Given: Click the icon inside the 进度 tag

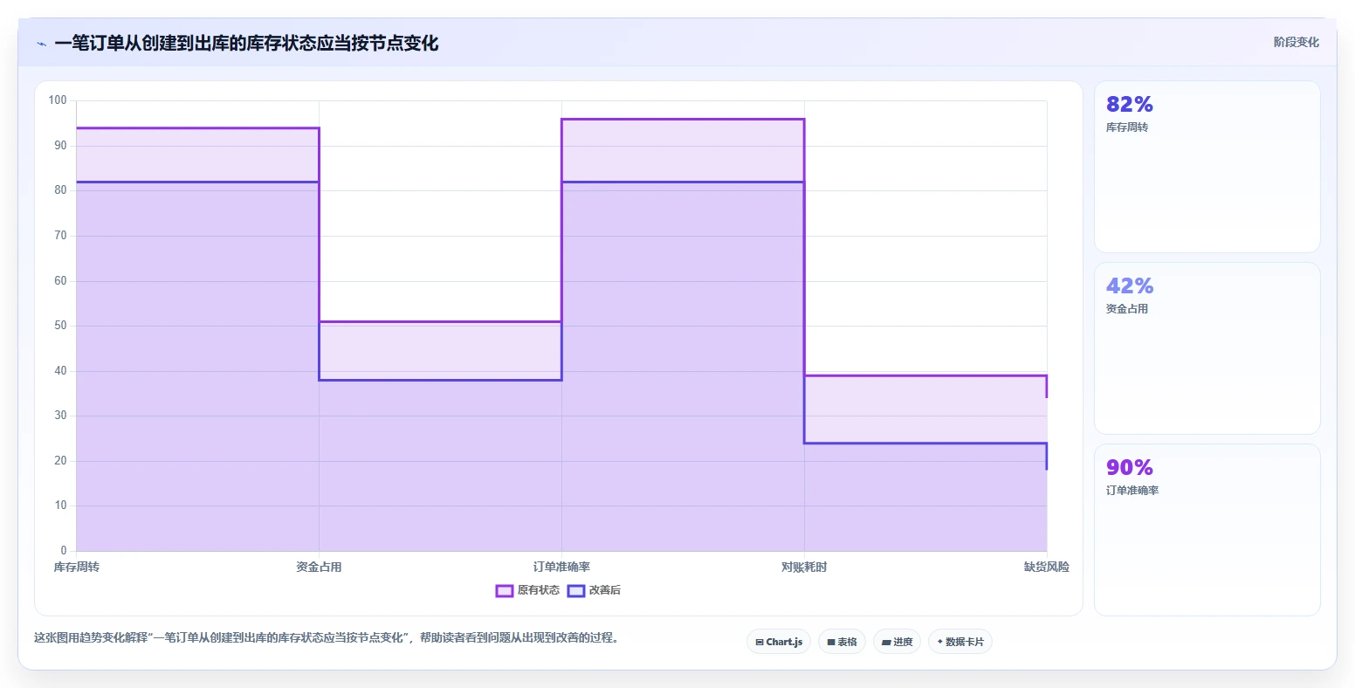Looking at the screenshot, I should coord(886,642).
